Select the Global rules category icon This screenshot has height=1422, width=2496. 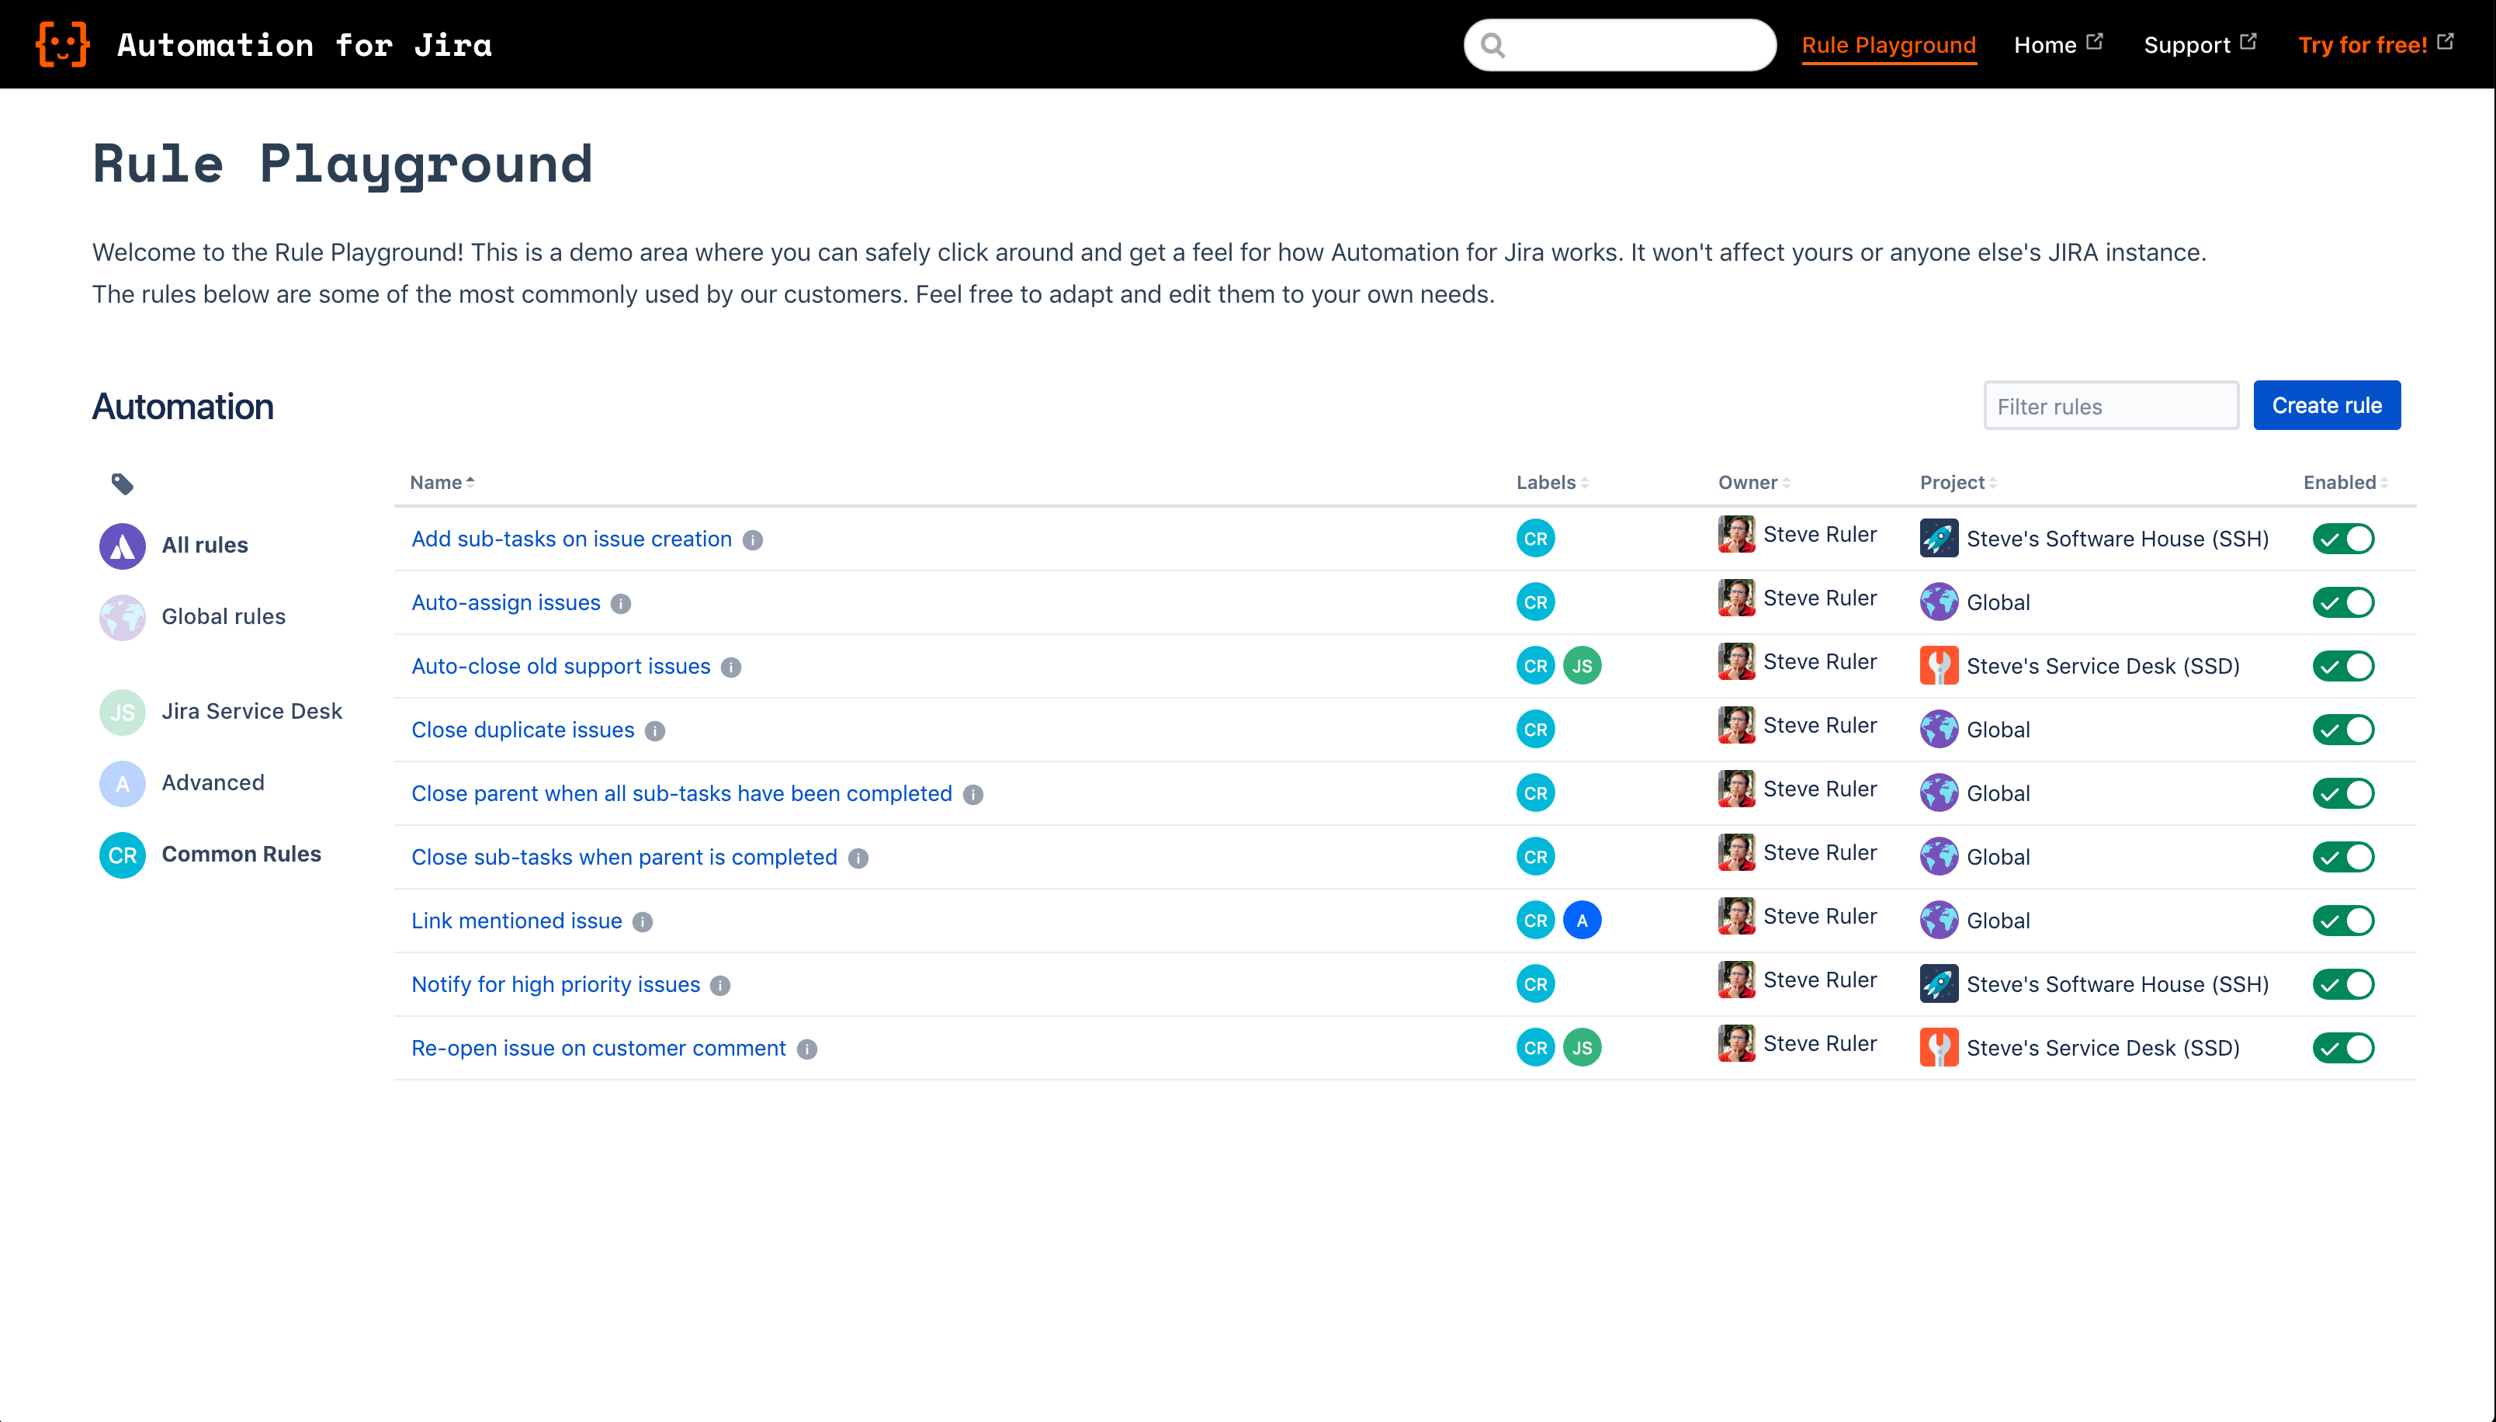click(x=122, y=616)
